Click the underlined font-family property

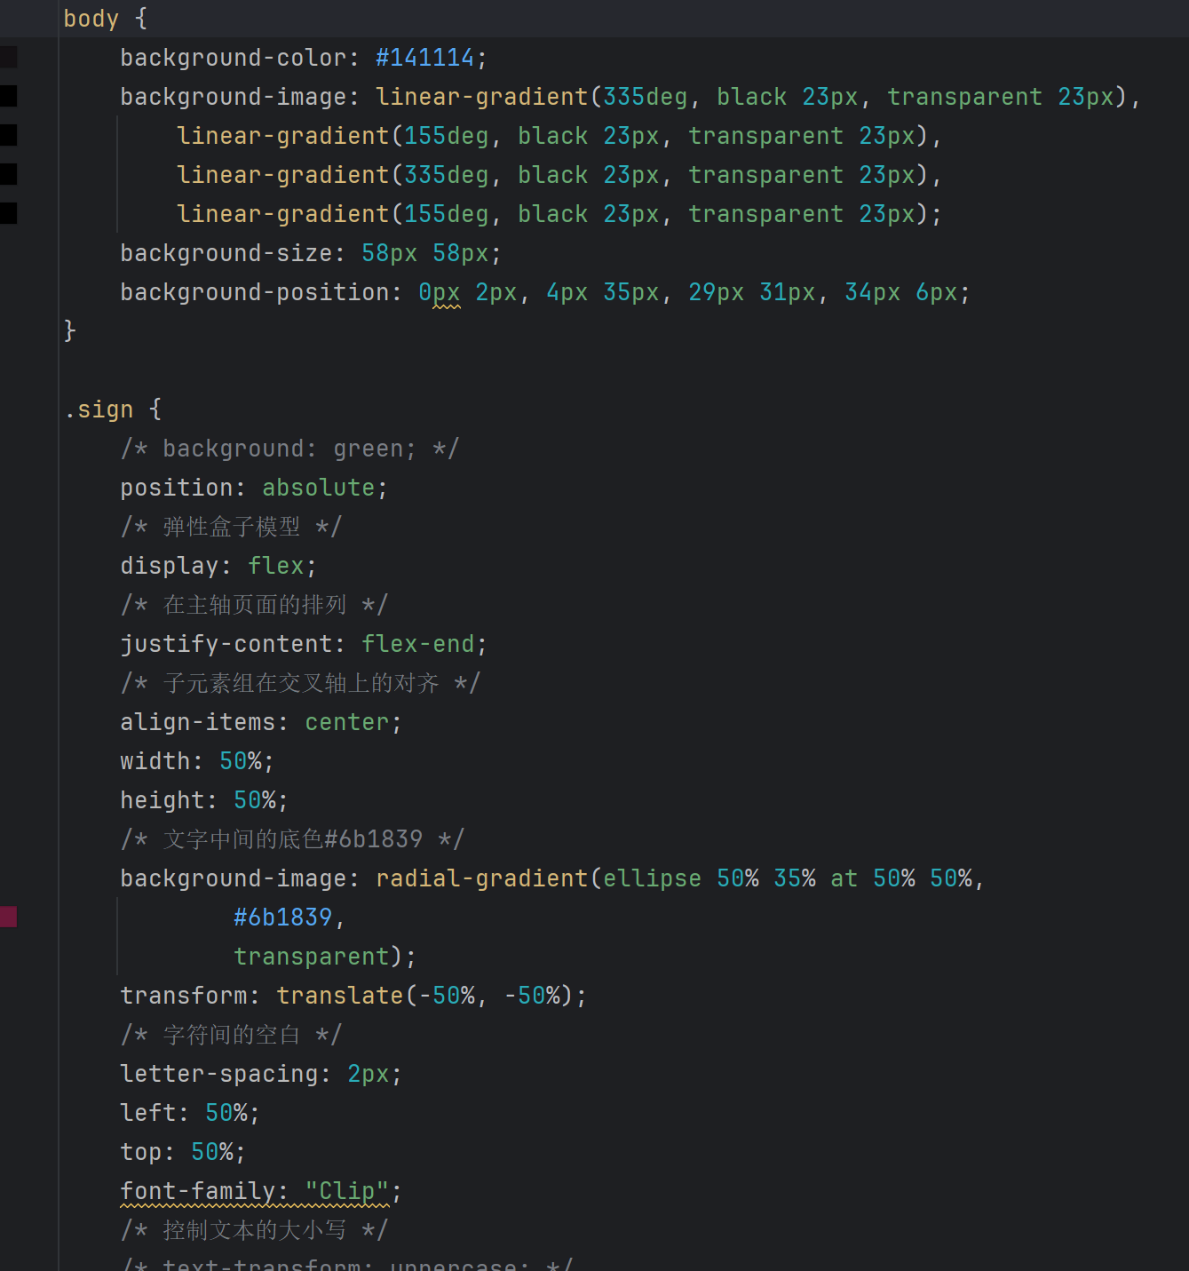[x=198, y=1191]
